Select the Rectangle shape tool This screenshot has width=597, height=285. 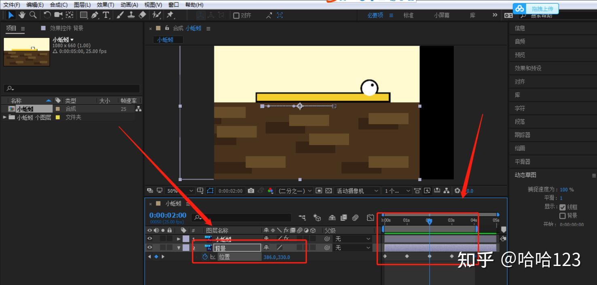pyautogui.click(x=84, y=15)
